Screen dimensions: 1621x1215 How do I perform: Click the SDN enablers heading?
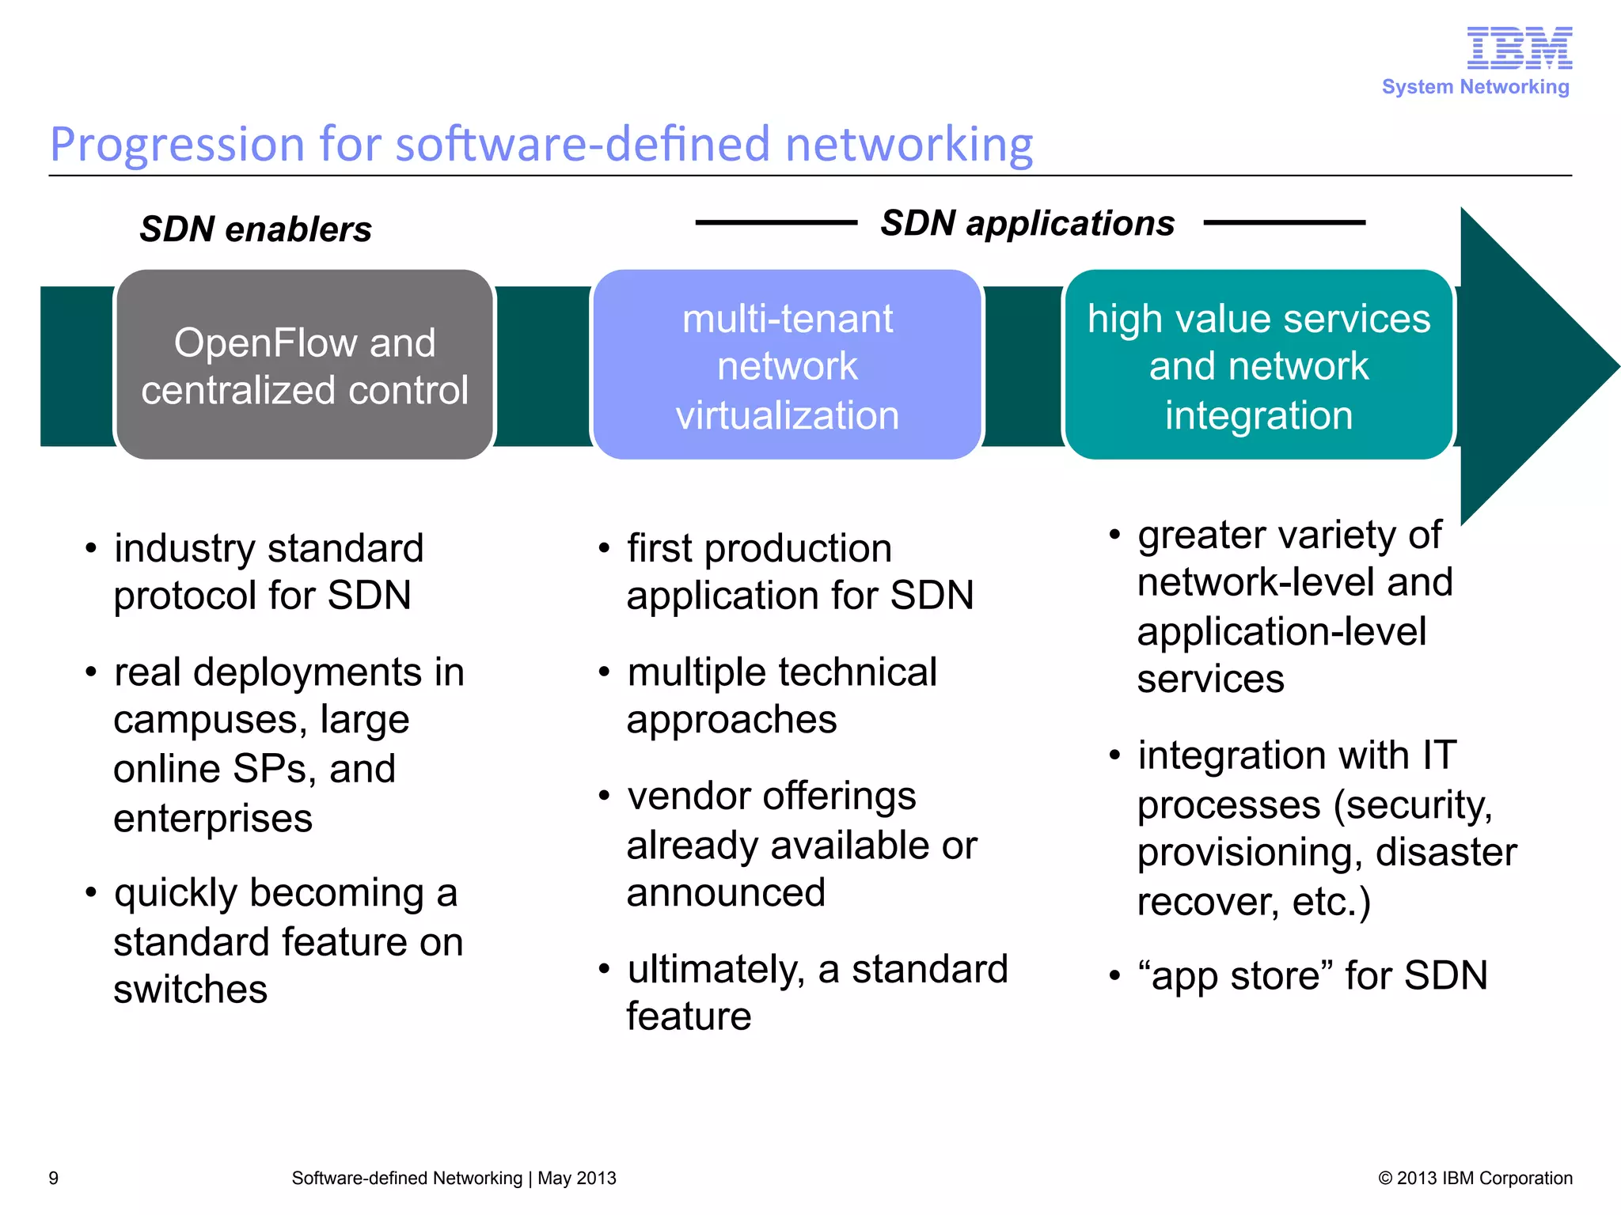pos(256,229)
